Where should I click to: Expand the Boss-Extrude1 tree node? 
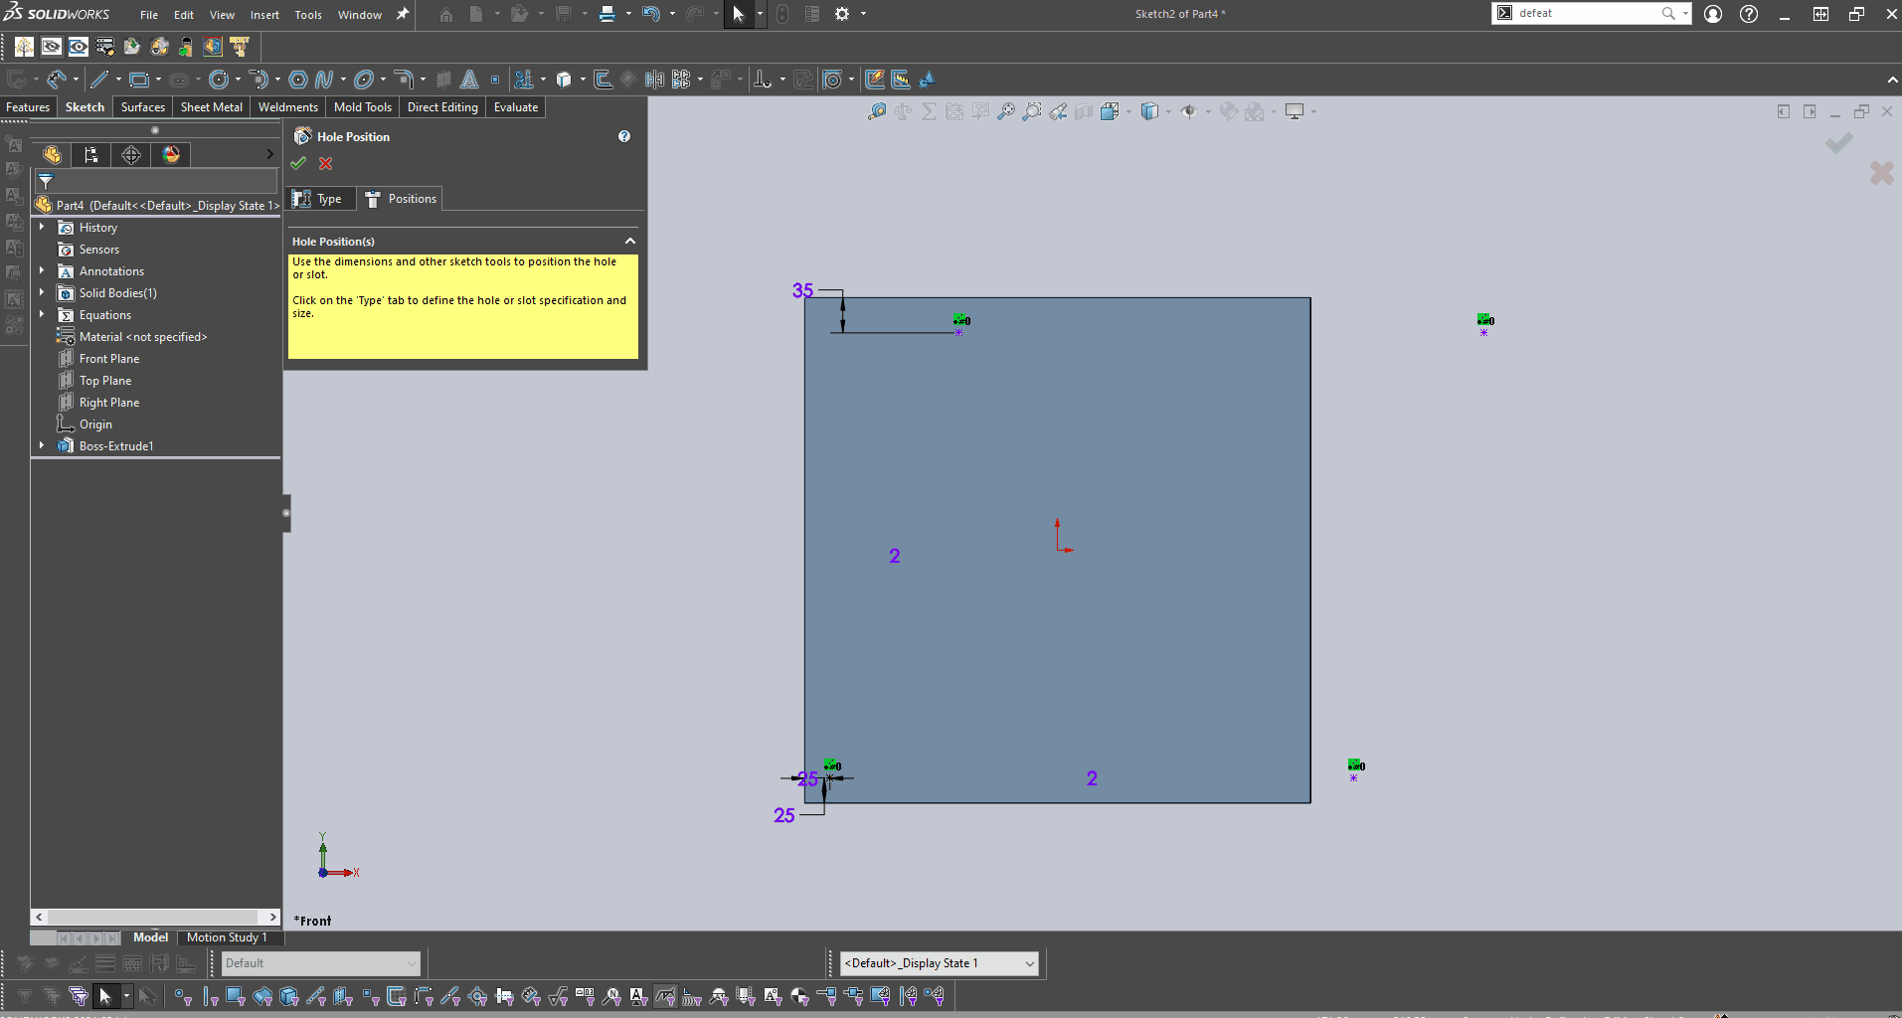coord(42,446)
